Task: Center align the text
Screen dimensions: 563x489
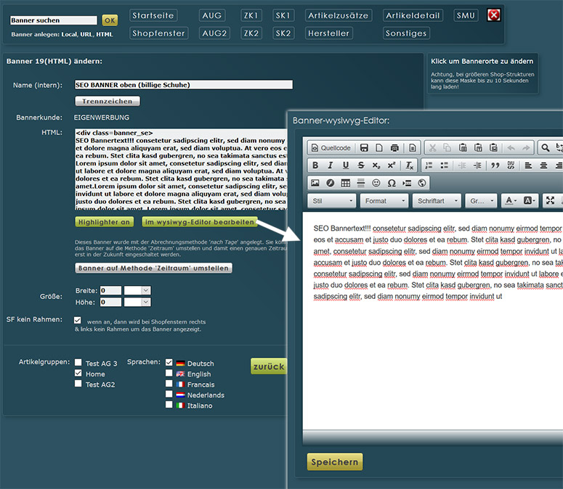Action: click(543, 165)
